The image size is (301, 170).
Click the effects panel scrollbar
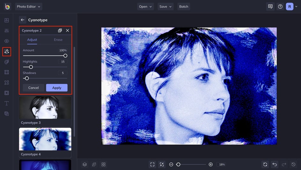[74, 91]
